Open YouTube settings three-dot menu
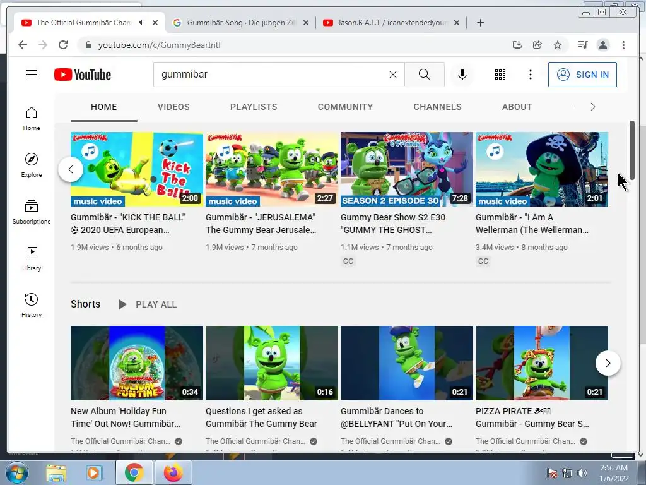This screenshot has height=485, width=646. coord(530,75)
